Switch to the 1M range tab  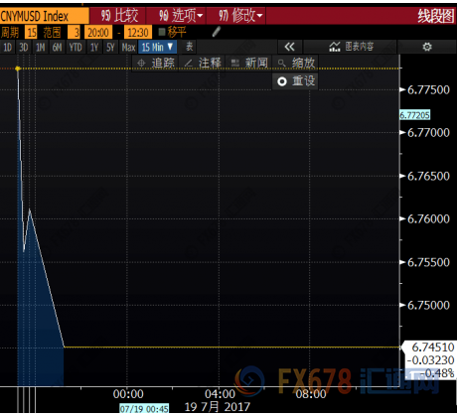[41, 48]
